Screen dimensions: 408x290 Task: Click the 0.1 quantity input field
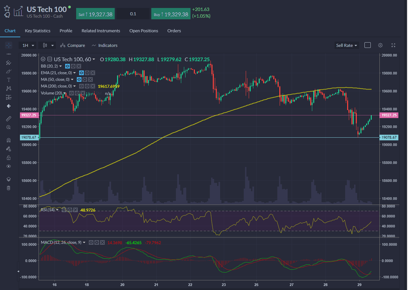pos(133,14)
